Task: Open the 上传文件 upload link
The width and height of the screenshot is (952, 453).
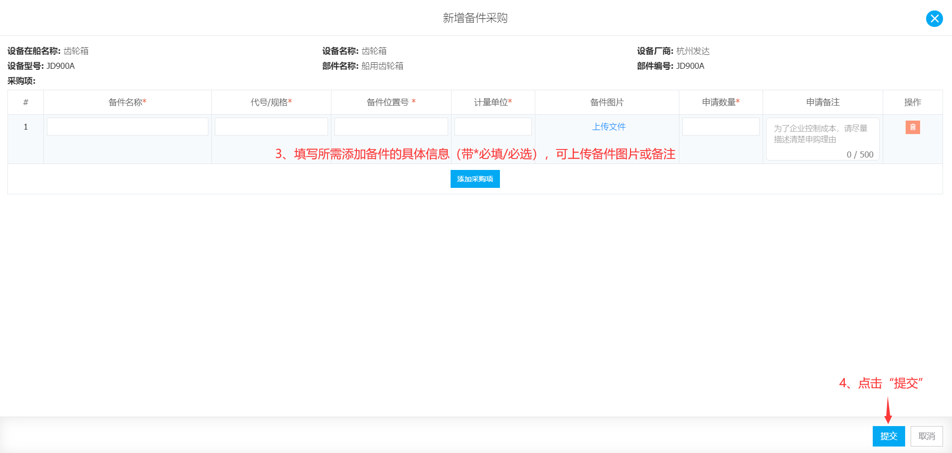Action: click(609, 127)
